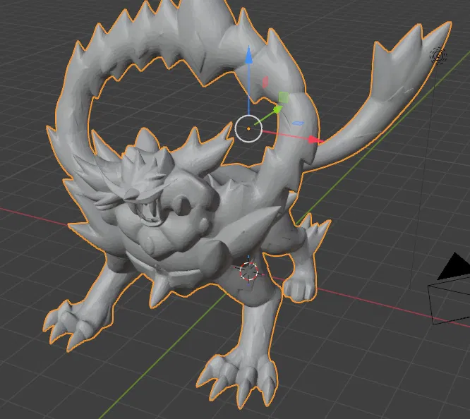Click the red X-axis arrow of the move gizmo
This screenshot has height=419, width=470.
(315, 140)
